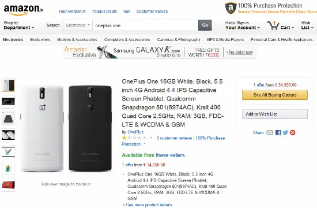Screen dimensions: 317x208
Task: Share product on Facebook
Action: coord(278,132)
